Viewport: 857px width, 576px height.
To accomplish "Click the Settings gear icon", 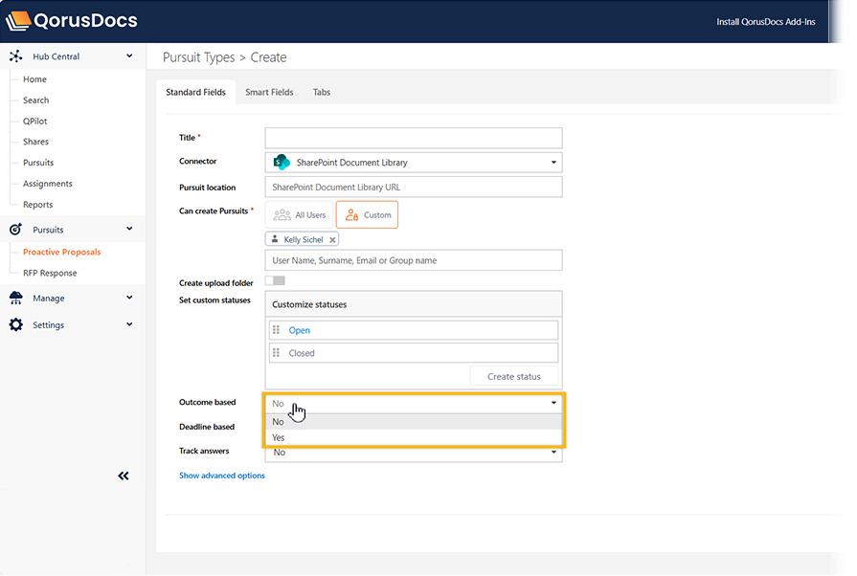I will tap(15, 325).
